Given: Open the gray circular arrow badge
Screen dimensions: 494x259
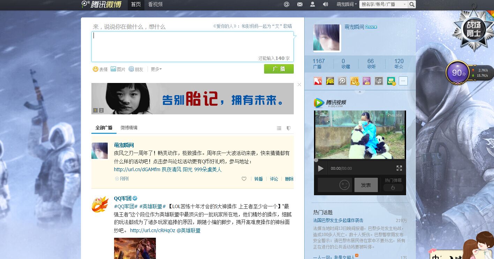Looking at the screenshot, I should [342, 81].
